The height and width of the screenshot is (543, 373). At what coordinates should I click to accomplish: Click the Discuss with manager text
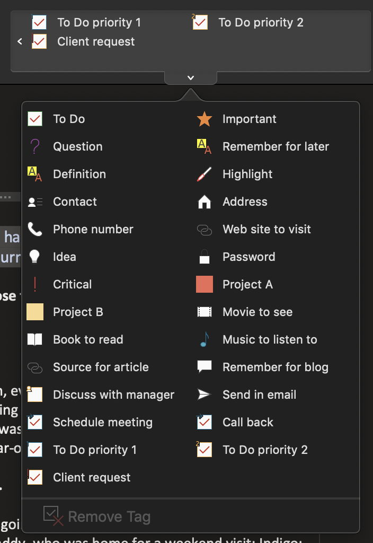click(x=114, y=395)
